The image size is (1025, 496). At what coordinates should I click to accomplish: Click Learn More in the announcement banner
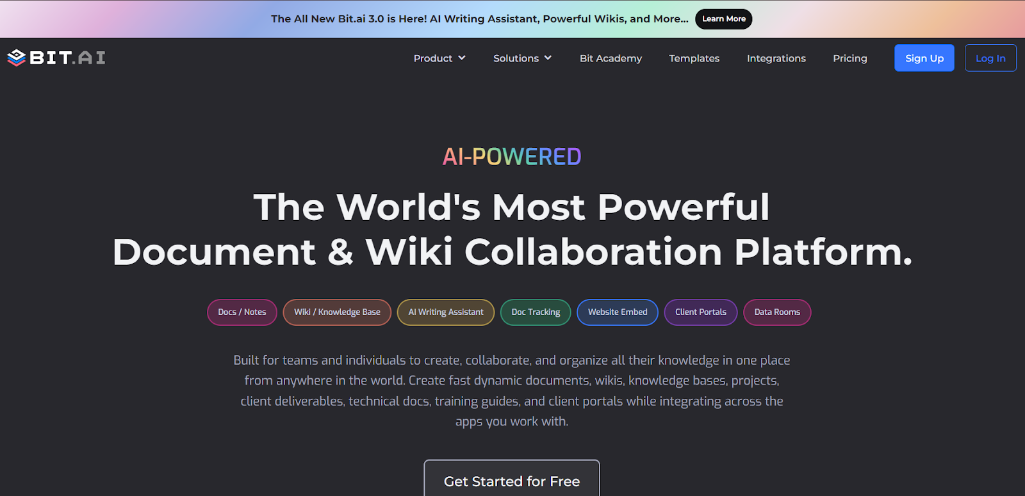point(724,19)
